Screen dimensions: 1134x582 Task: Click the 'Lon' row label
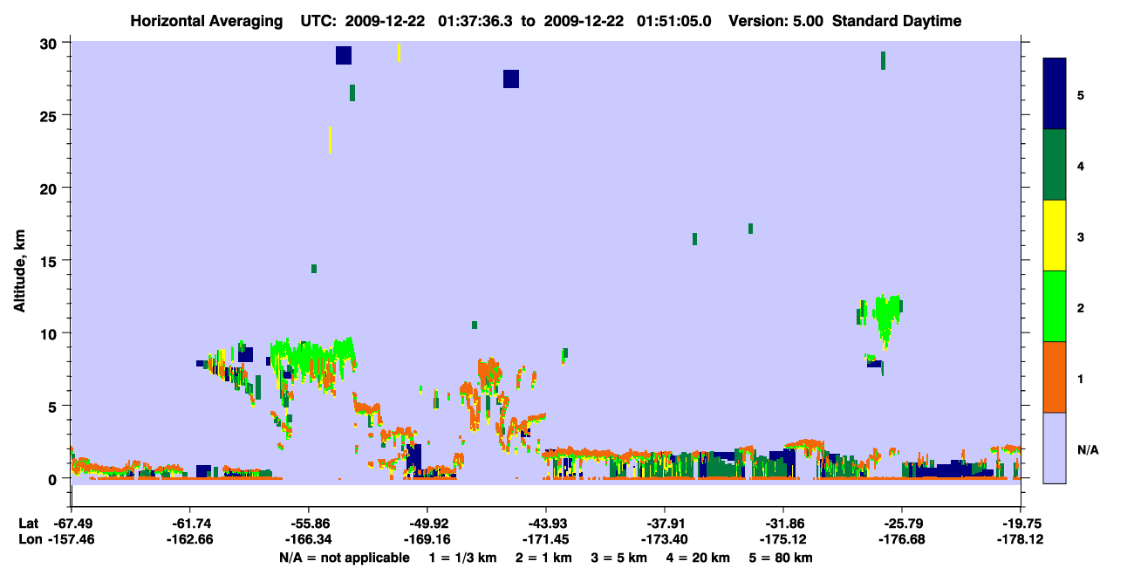[x=29, y=539]
